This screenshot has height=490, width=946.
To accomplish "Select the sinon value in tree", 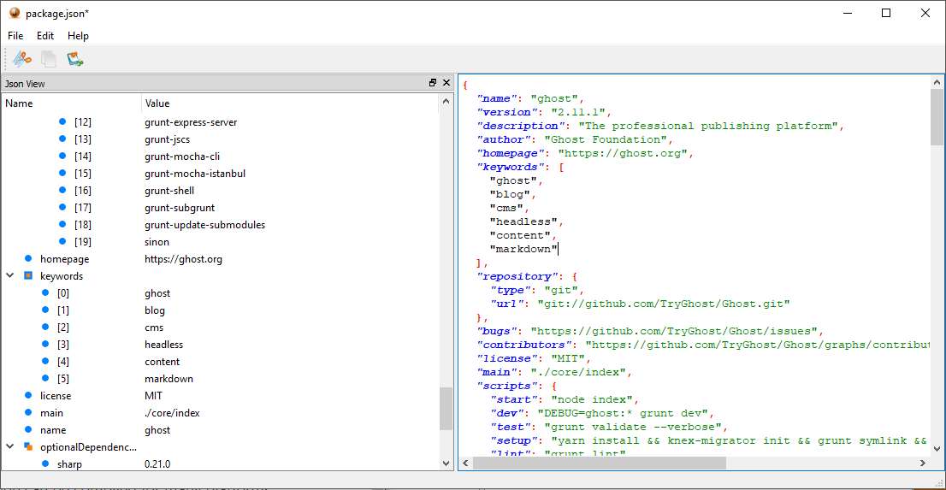I will coord(157,241).
